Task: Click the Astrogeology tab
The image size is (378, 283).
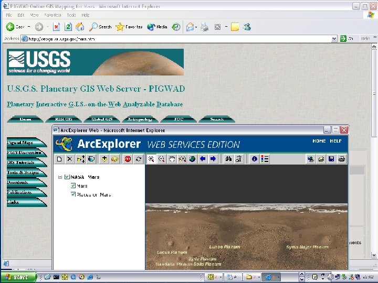Action: tap(140, 119)
